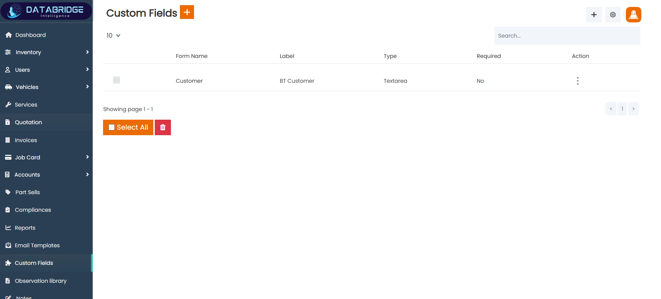Open Compliances in the sidebar
Viewport: 661px width, 299px height.
tap(46, 210)
